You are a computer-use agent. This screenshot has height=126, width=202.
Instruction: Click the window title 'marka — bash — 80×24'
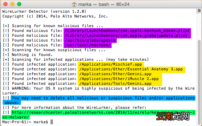pos(104,4)
